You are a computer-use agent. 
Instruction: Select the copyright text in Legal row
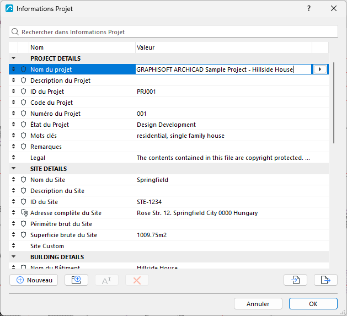point(223,158)
